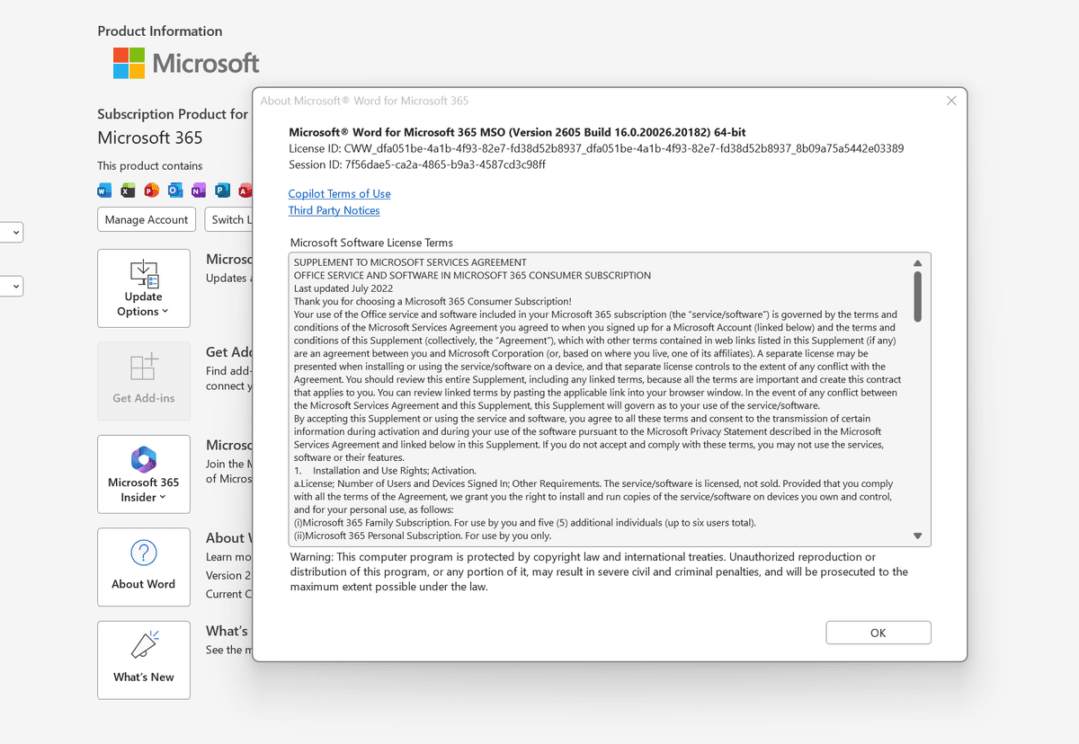Click the PowerPoint app icon
Viewport: 1079px width, 744px height.
151,190
